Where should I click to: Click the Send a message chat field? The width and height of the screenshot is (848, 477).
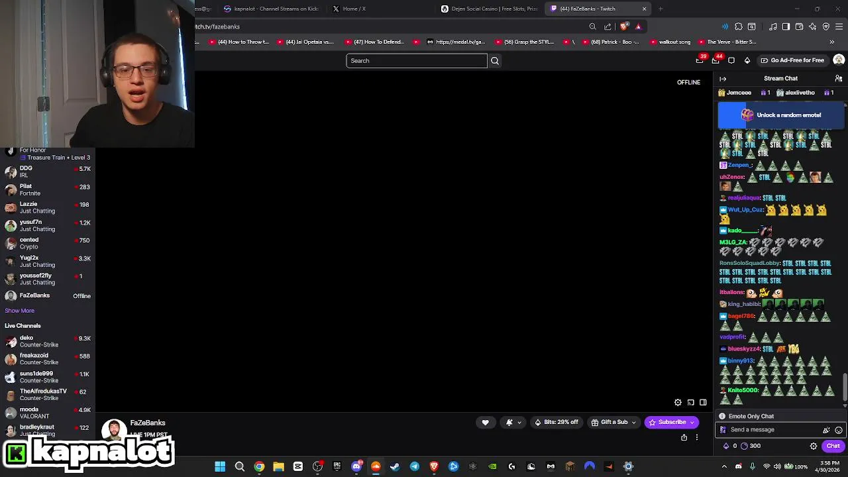[x=780, y=429]
